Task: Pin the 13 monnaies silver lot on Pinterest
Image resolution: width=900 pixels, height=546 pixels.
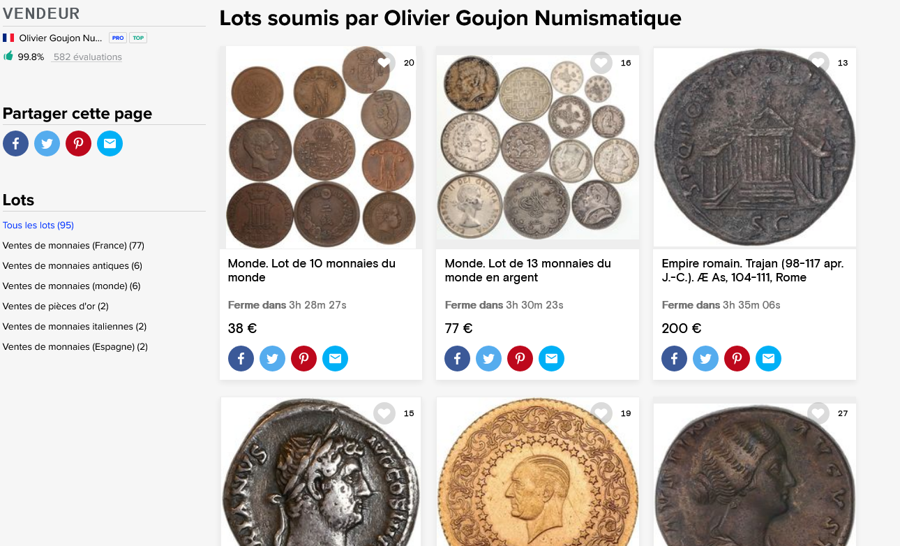Action: [x=520, y=359]
